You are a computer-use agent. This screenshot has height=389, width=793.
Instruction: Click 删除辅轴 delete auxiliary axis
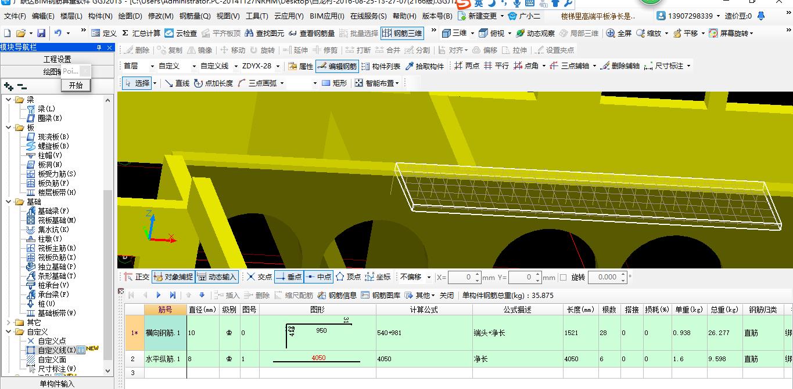pyautogui.click(x=620, y=66)
